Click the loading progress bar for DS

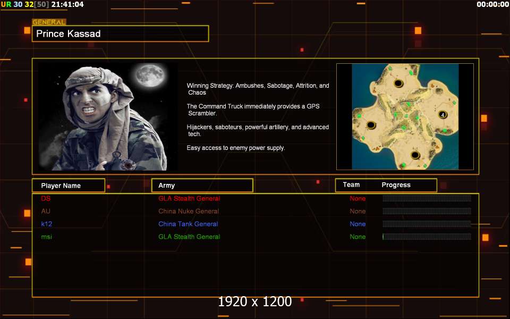click(427, 198)
